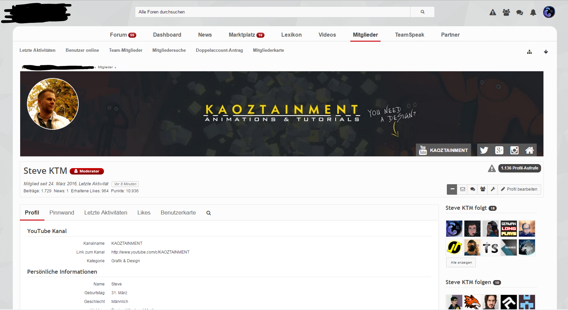Open the group users icon in the top header
Image resolution: width=568 pixels, height=310 pixels.
(506, 12)
